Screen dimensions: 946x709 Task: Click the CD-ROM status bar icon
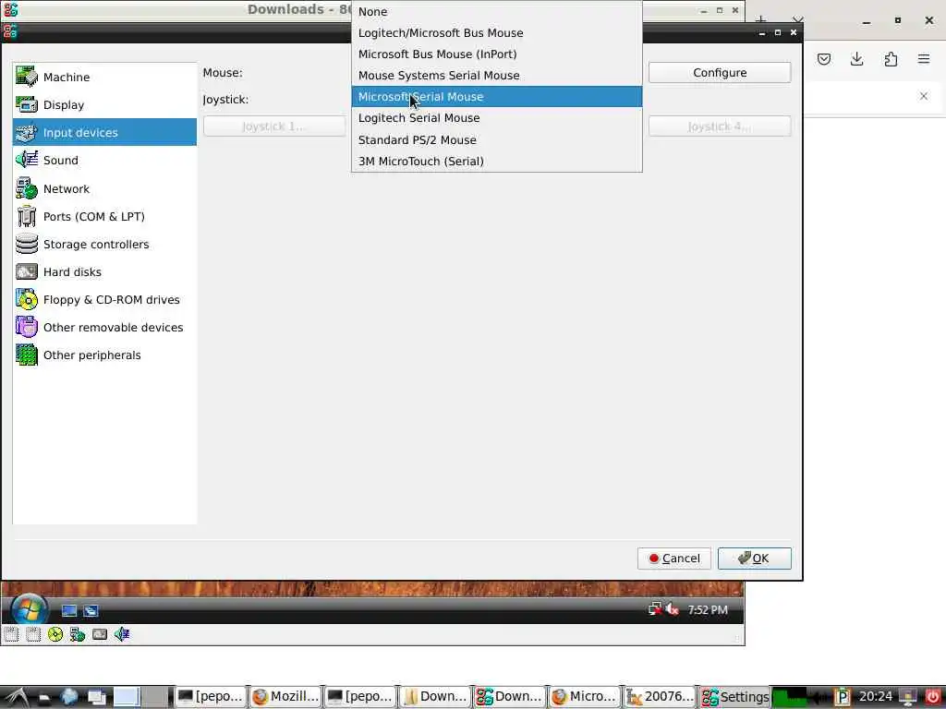[55, 634]
